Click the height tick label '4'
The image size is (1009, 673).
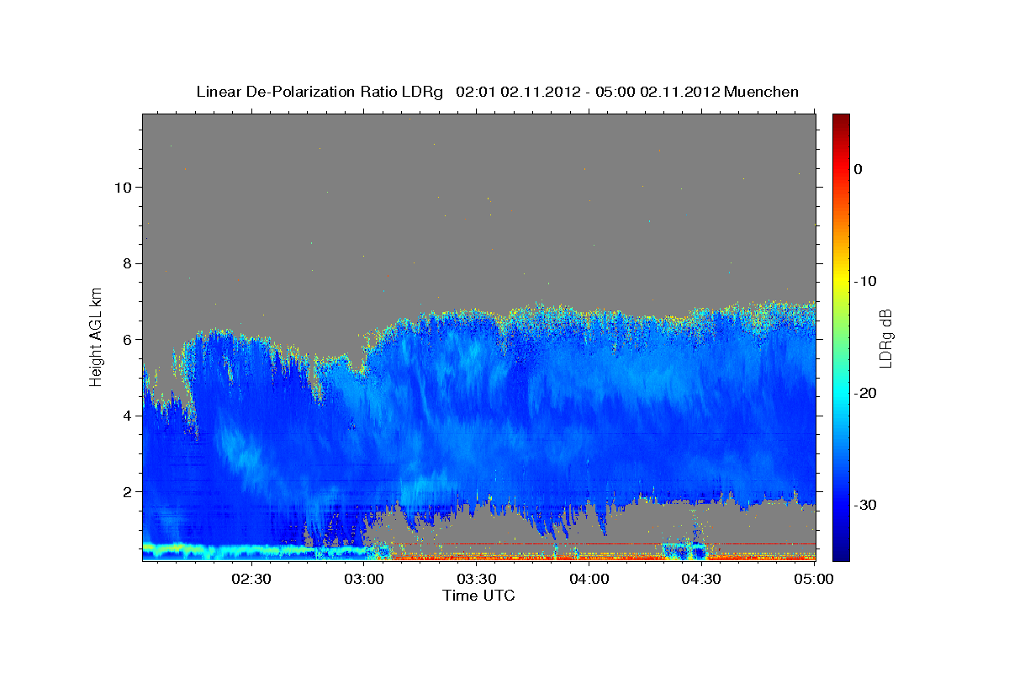[x=126, y=416]
